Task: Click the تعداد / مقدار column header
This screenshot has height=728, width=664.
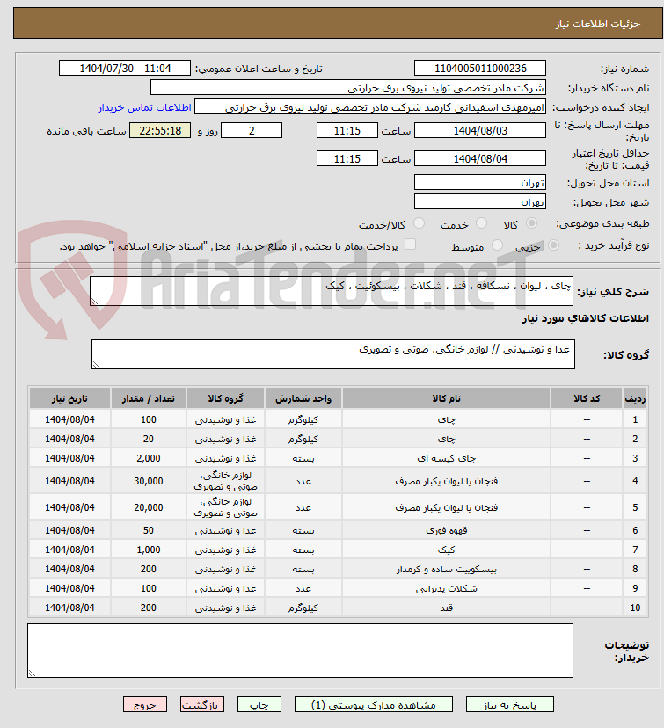Action: [x=148, y=398]
